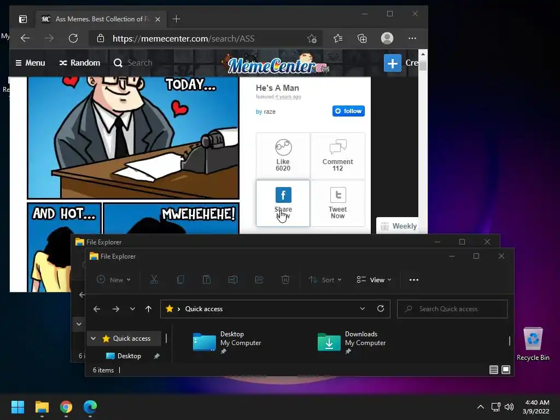Open the He's A Man title link
This screenshot has width=560, height=420.
[277, 88]
